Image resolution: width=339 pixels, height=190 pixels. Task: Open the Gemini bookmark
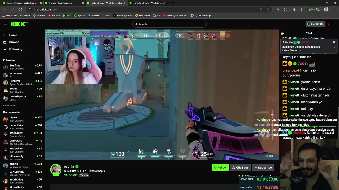click(25, 16)
